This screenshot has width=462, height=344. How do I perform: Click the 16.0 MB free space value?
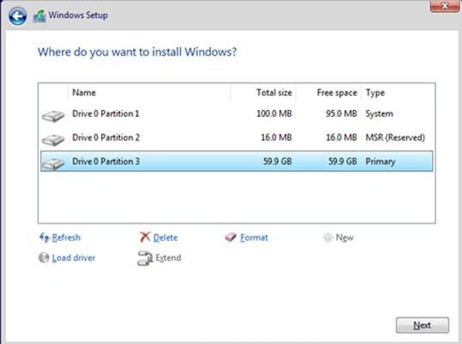[342, 138]
